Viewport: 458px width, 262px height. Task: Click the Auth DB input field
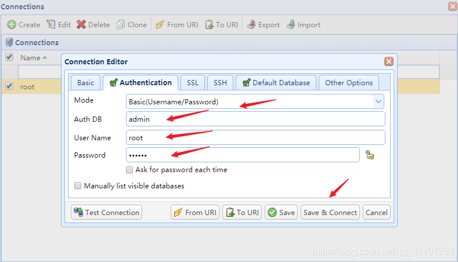(255, 119)
